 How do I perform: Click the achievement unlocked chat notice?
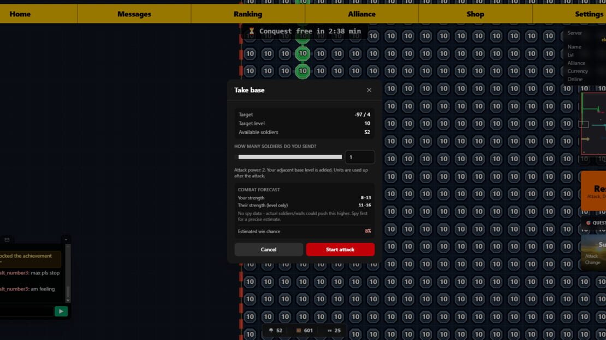click(x=30, y=259)
